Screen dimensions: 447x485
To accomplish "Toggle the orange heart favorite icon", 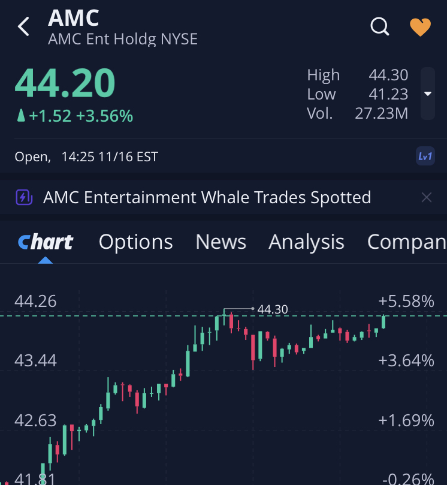I will [420, 27].
